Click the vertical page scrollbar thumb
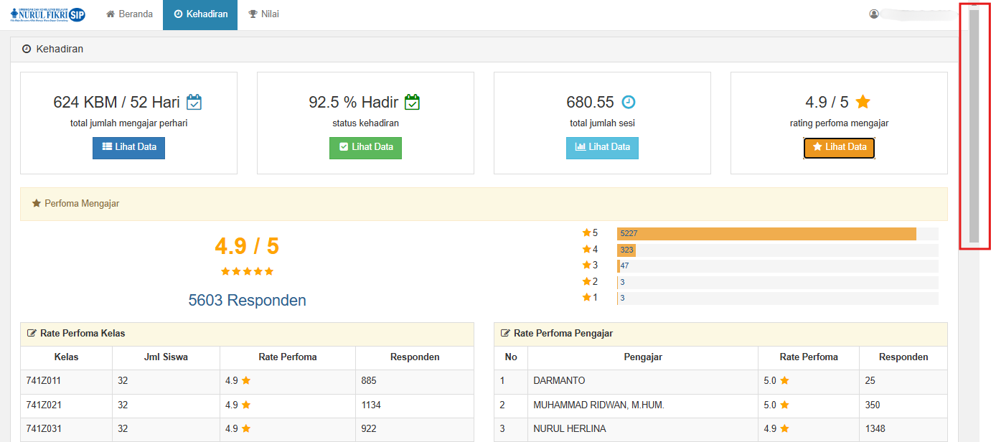This screenshot has width=991, height=442. click(974, 126)
